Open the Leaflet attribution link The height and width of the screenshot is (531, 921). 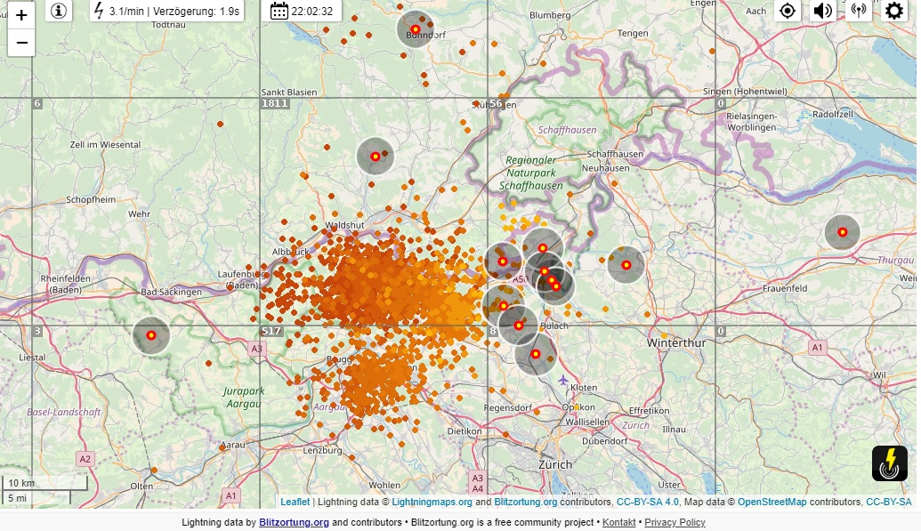pyautogui.click(x=295, y=502)
